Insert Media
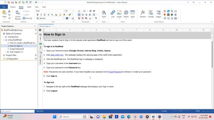The height and width of the screenshot is (120, 214). coord(126,14)
